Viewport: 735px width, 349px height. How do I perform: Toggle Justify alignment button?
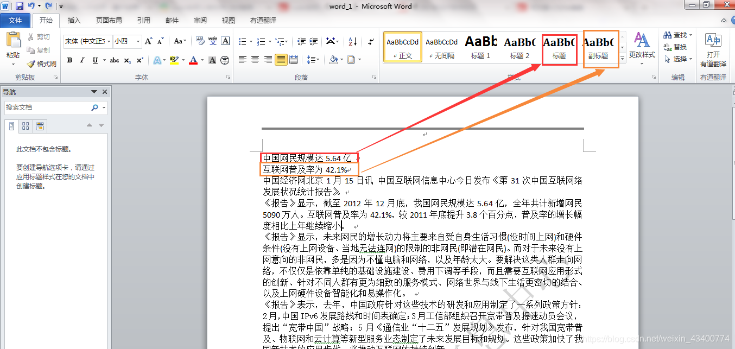[x=281, y=60]
